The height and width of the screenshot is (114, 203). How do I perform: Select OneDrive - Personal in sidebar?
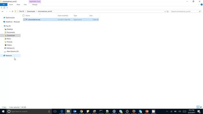point(13,22)
